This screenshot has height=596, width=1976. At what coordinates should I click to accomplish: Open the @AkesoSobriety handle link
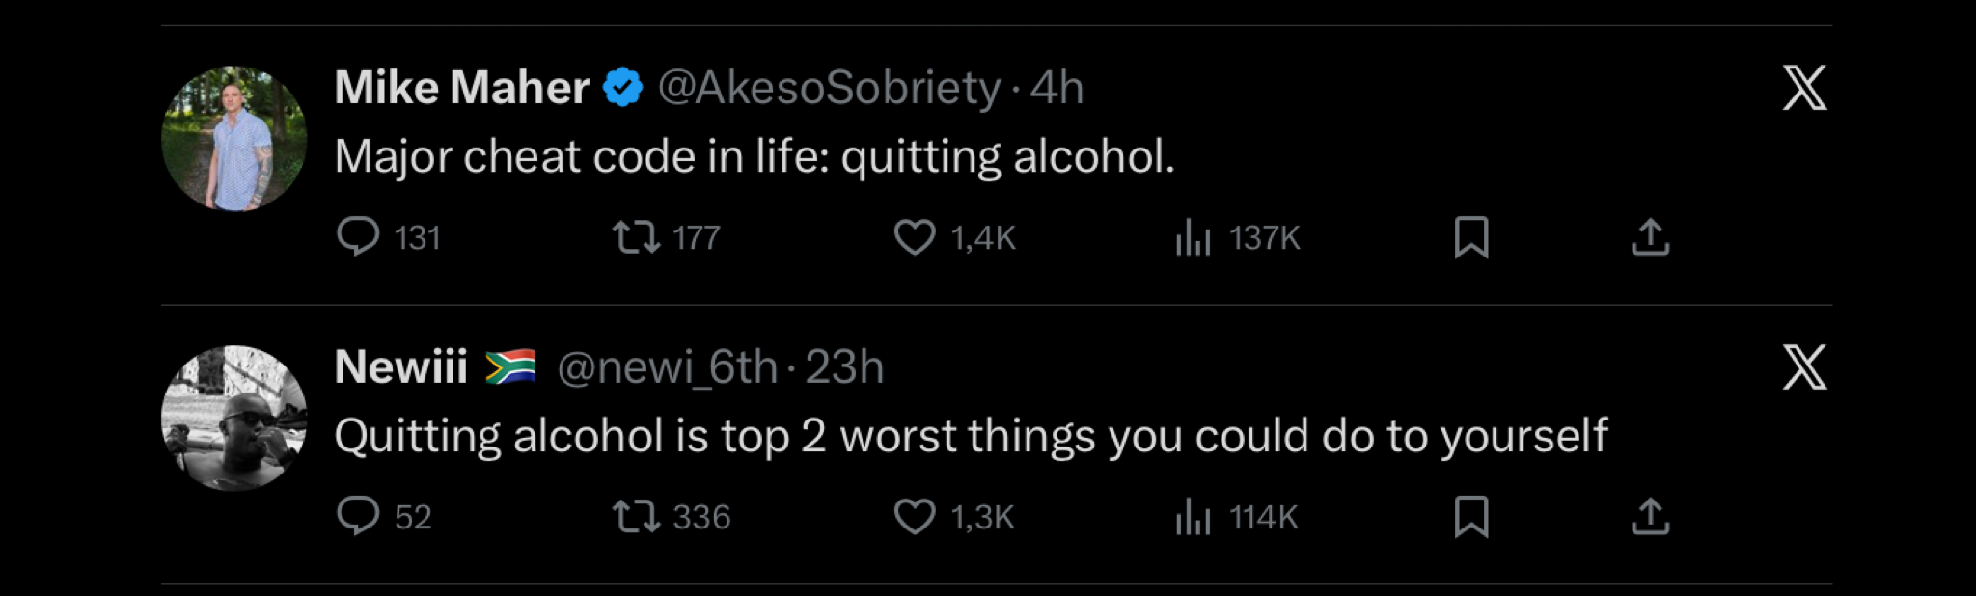(825, 87)
